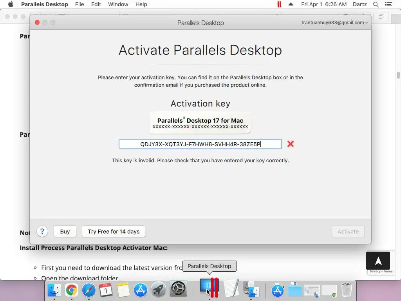401x301 pixels.
Task: Open the blue folder stack in Dock
Action: 295,290
